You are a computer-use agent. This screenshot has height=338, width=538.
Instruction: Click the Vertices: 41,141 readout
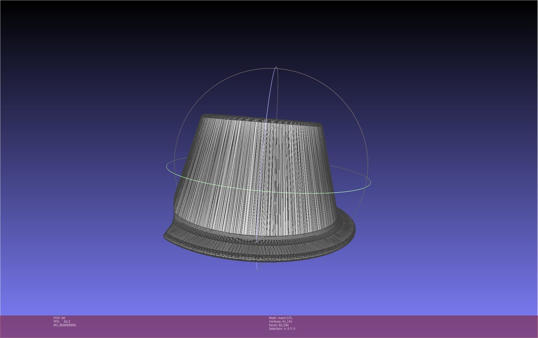(x=281, y=321)
